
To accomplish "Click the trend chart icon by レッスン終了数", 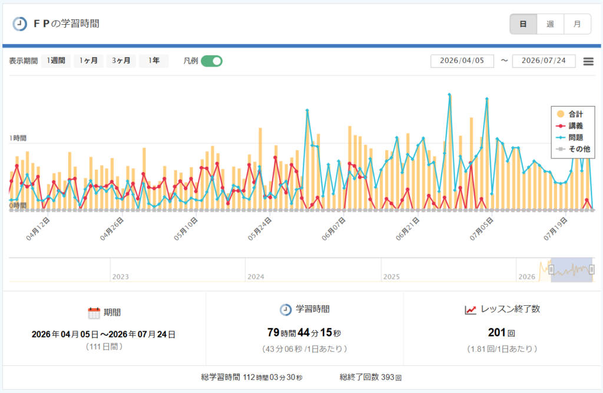I will pos(470,310).
